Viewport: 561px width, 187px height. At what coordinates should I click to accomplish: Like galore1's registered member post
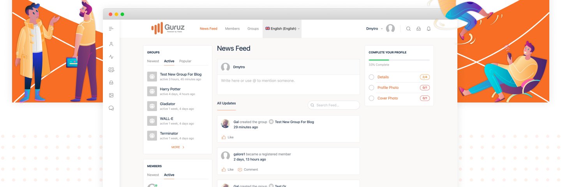(x=228, y=169)
